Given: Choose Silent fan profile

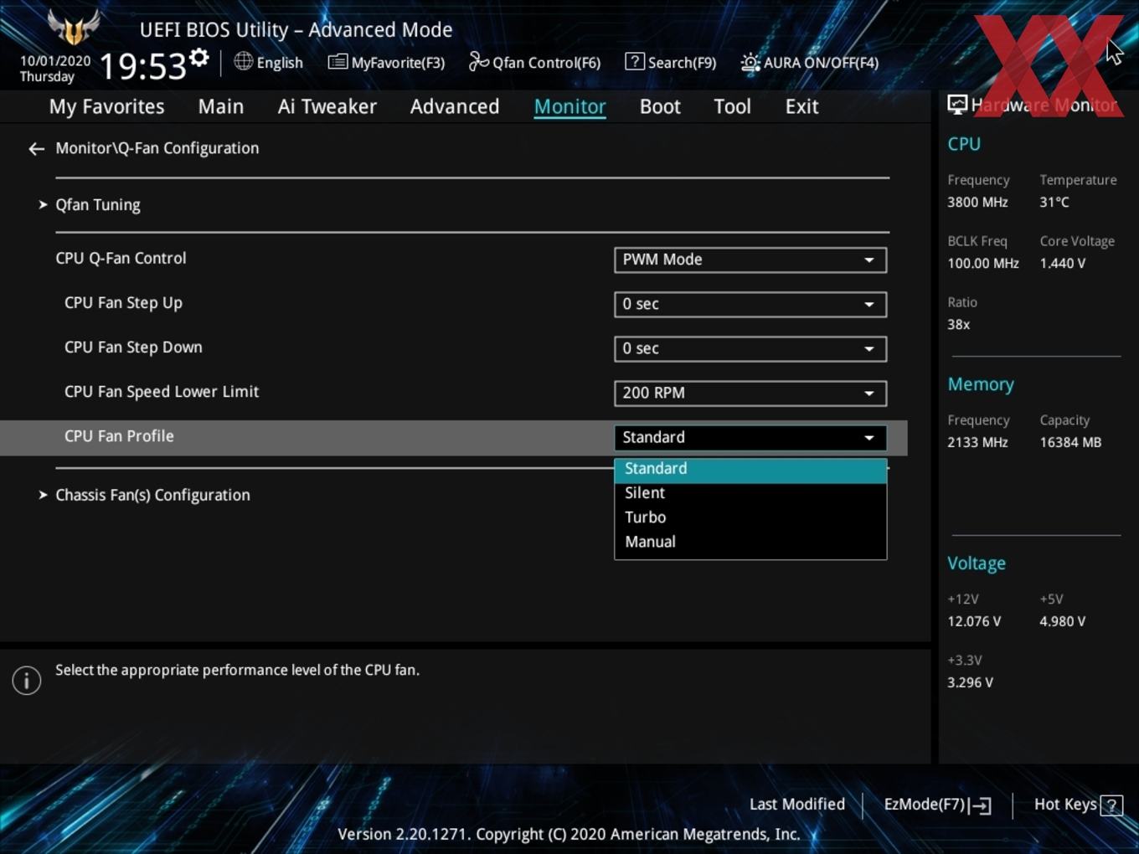Looking at the screenshot, I should 750,493.
